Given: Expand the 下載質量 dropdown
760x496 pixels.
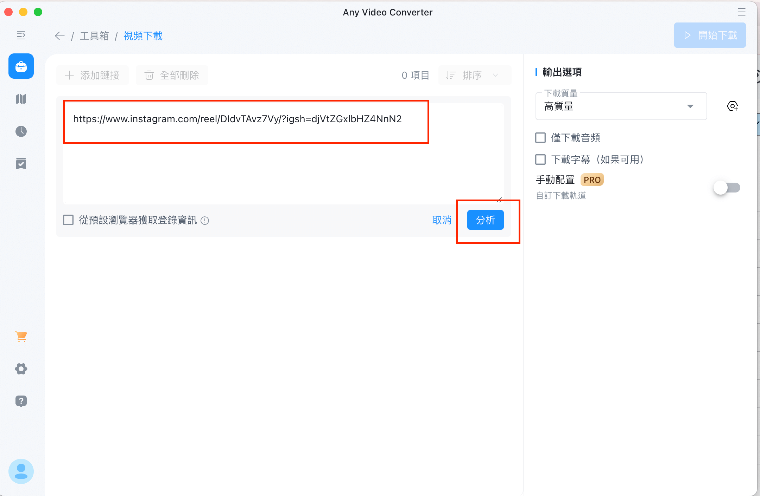Looking at the screenshot, I should click(621, 106).
